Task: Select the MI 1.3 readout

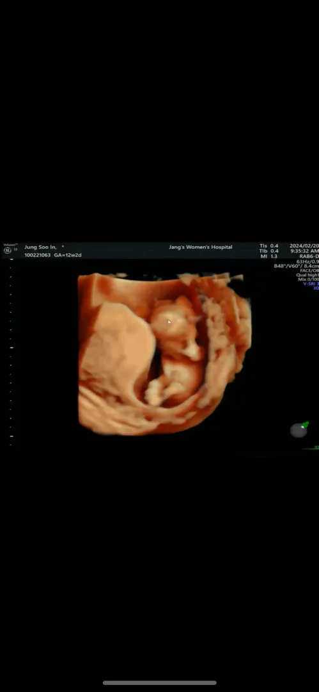Action: click(x=268, y=256)
